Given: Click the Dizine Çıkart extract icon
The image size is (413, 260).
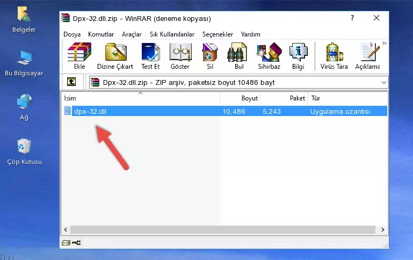Looking at the screenshot, I should point(115,52).
